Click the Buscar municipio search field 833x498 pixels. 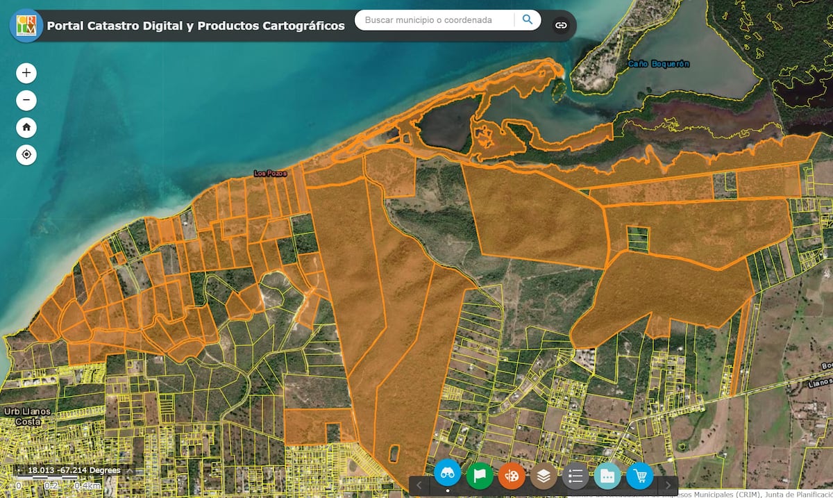point(434,20)
